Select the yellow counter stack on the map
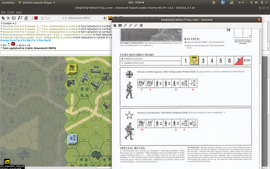Image resolution: width=270 pixels, height=169 pixels. tap(72, 69)
